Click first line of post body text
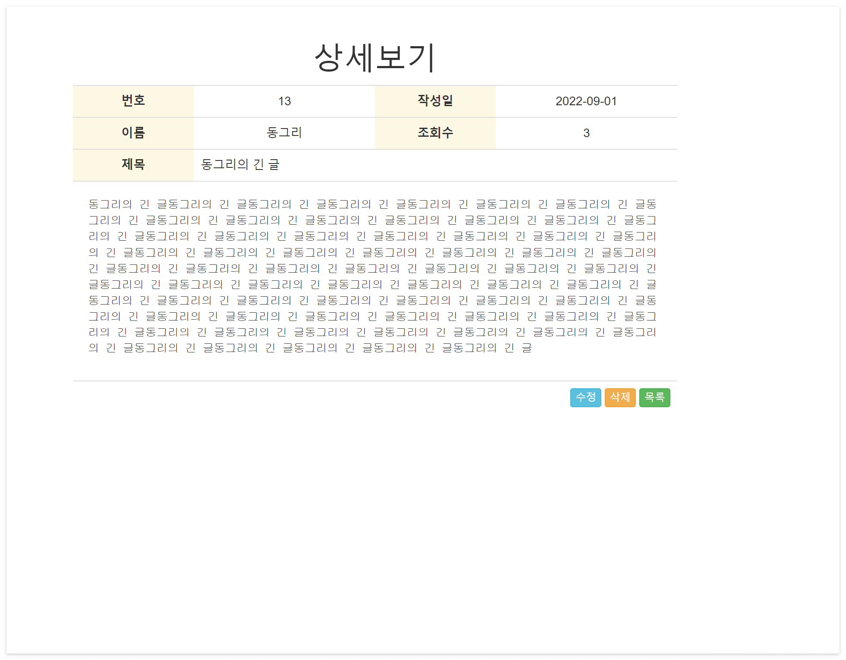The height and width of the screenshot is (660, 846). pos(371,204)
